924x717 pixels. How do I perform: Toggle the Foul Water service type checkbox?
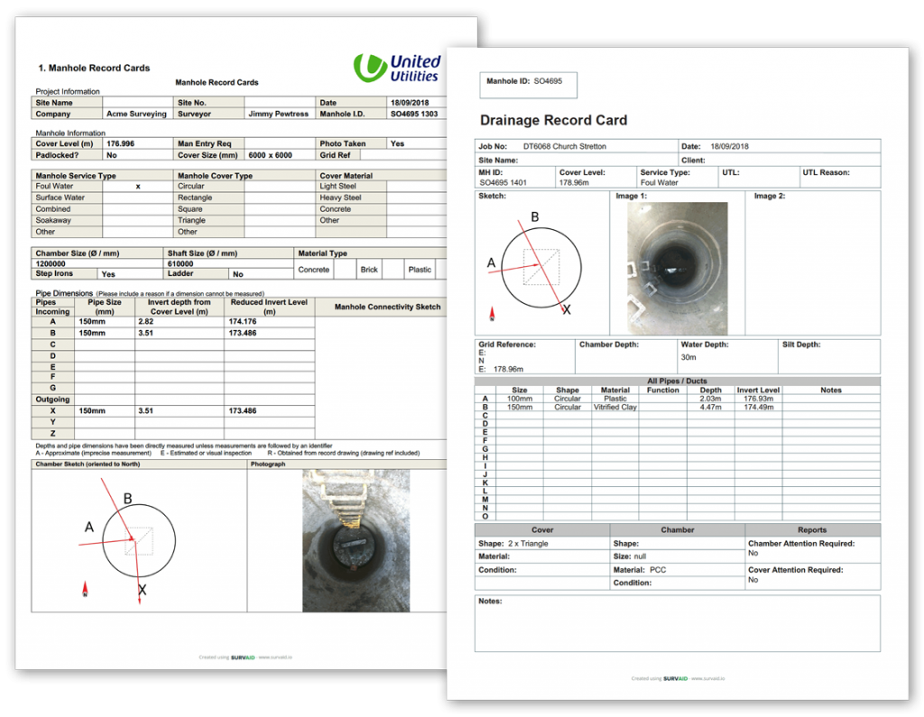tap(140, 187)
